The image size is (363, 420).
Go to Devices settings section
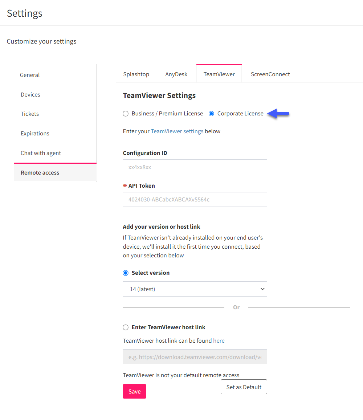[x=30, y=94]
